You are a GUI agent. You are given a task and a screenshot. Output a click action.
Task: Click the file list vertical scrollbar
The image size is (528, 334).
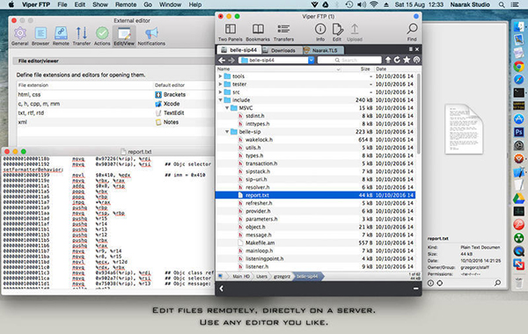419,113
